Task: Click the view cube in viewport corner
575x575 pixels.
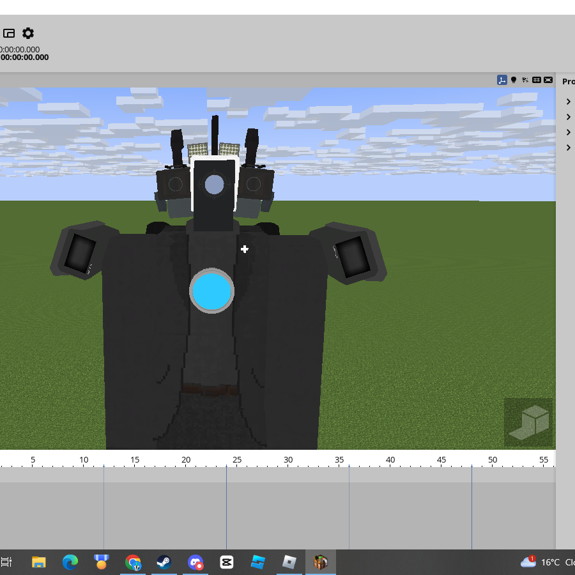Action: [528, 422]
